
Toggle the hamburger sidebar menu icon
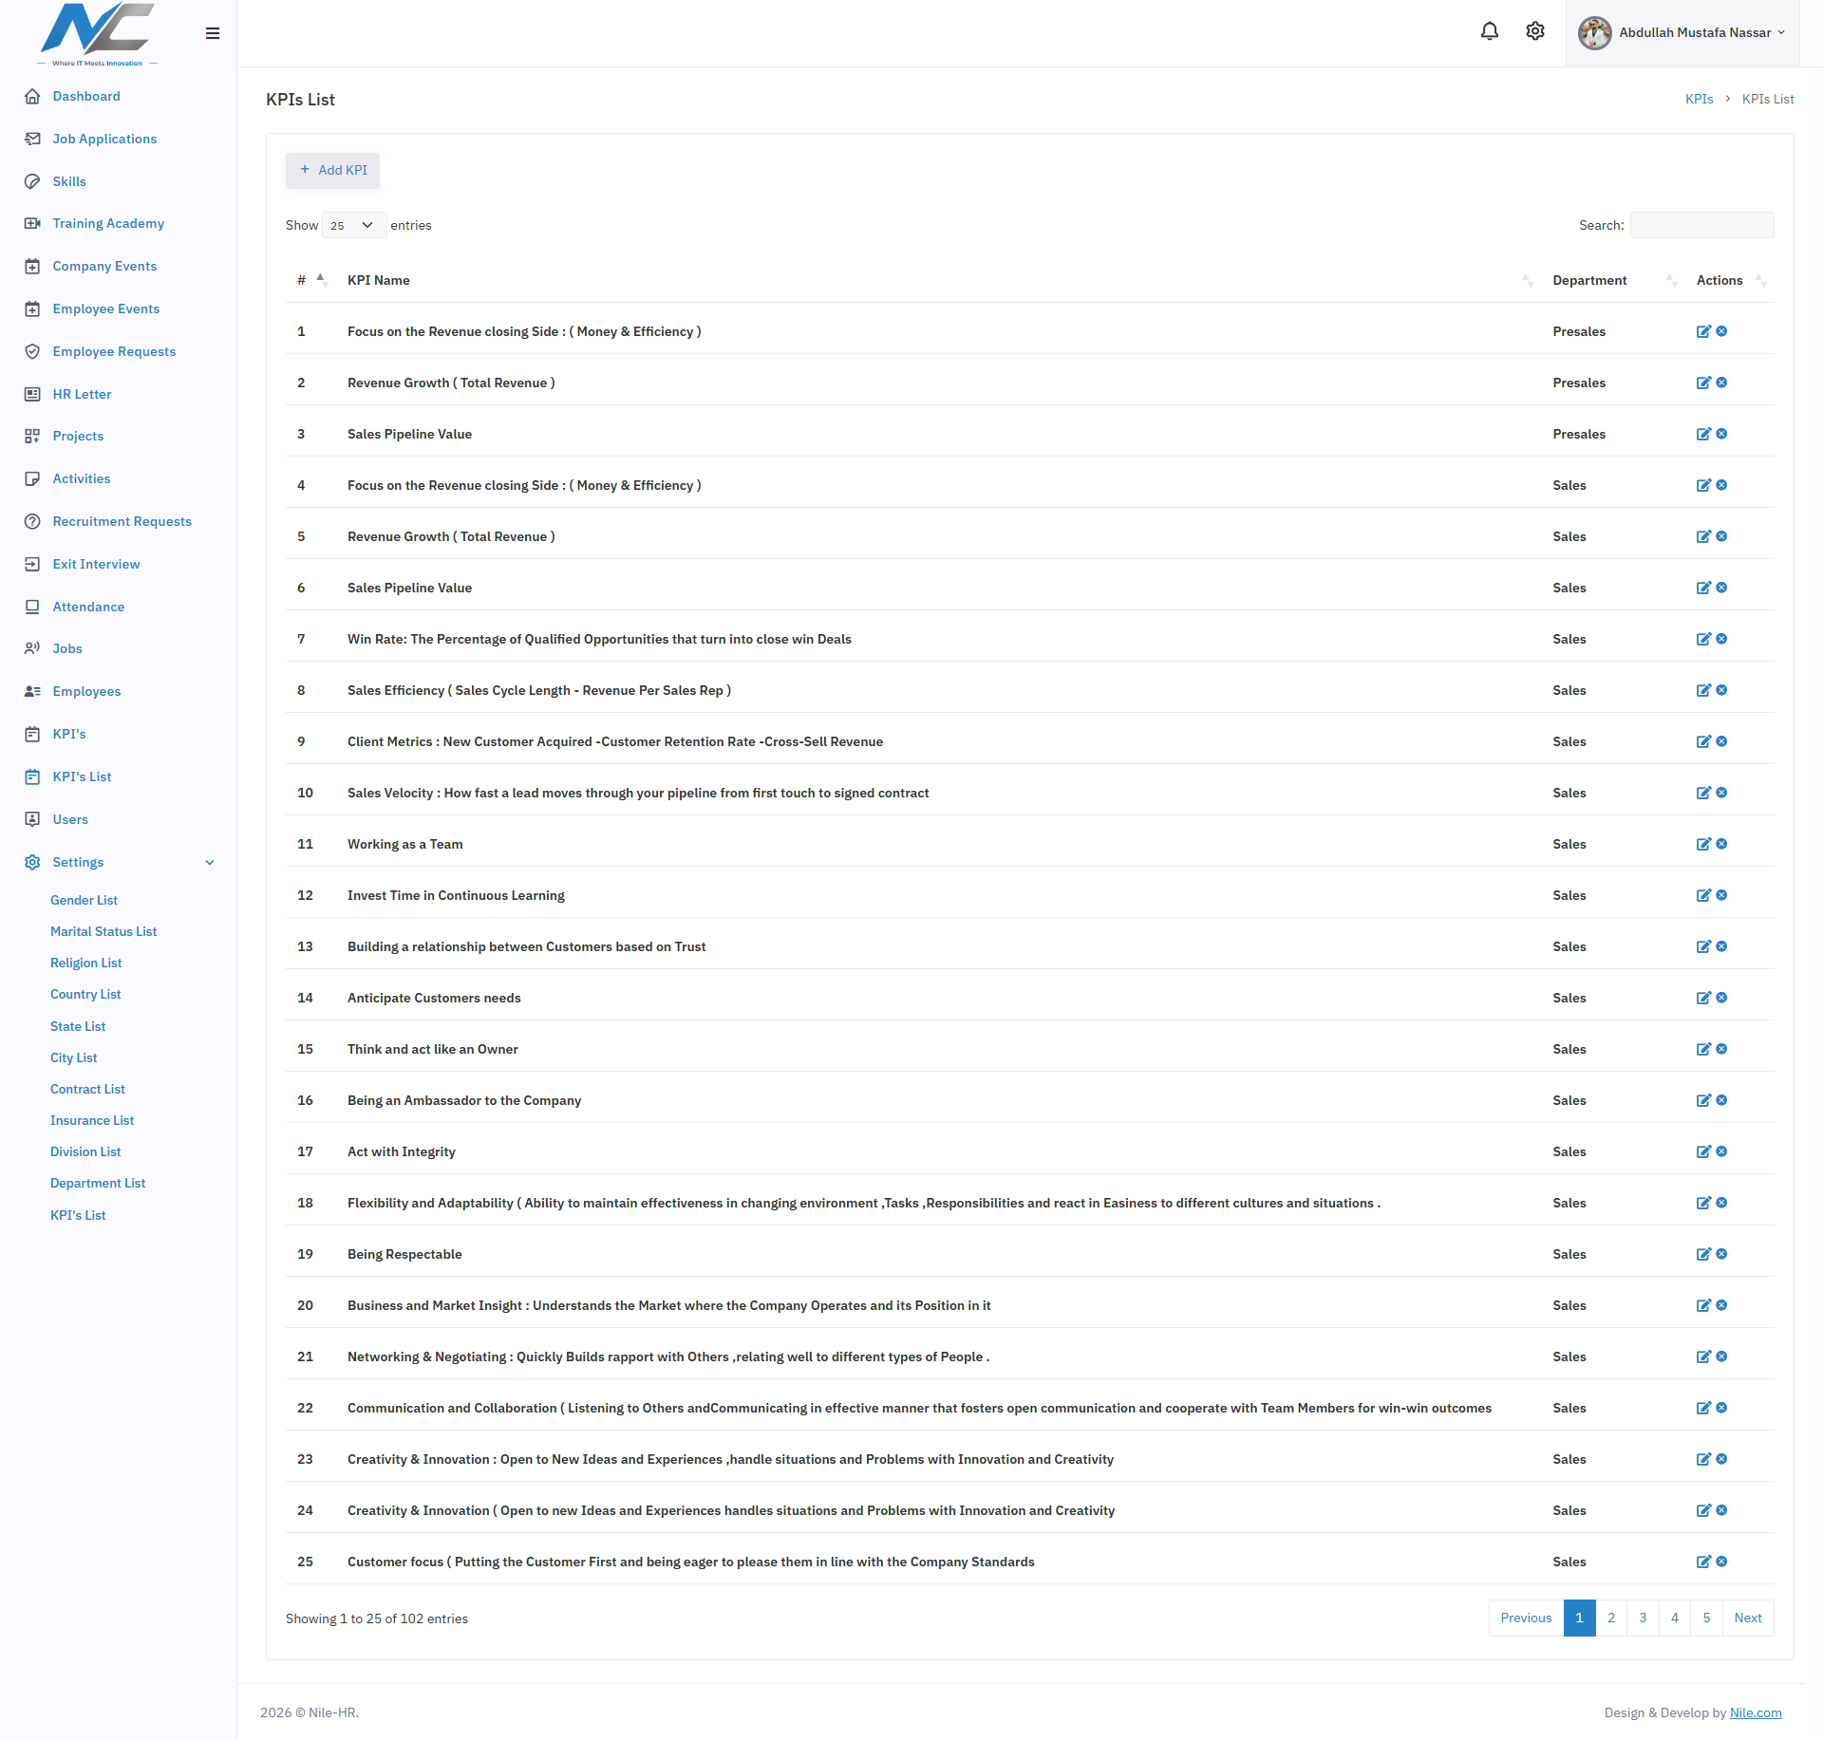[213, 33]
